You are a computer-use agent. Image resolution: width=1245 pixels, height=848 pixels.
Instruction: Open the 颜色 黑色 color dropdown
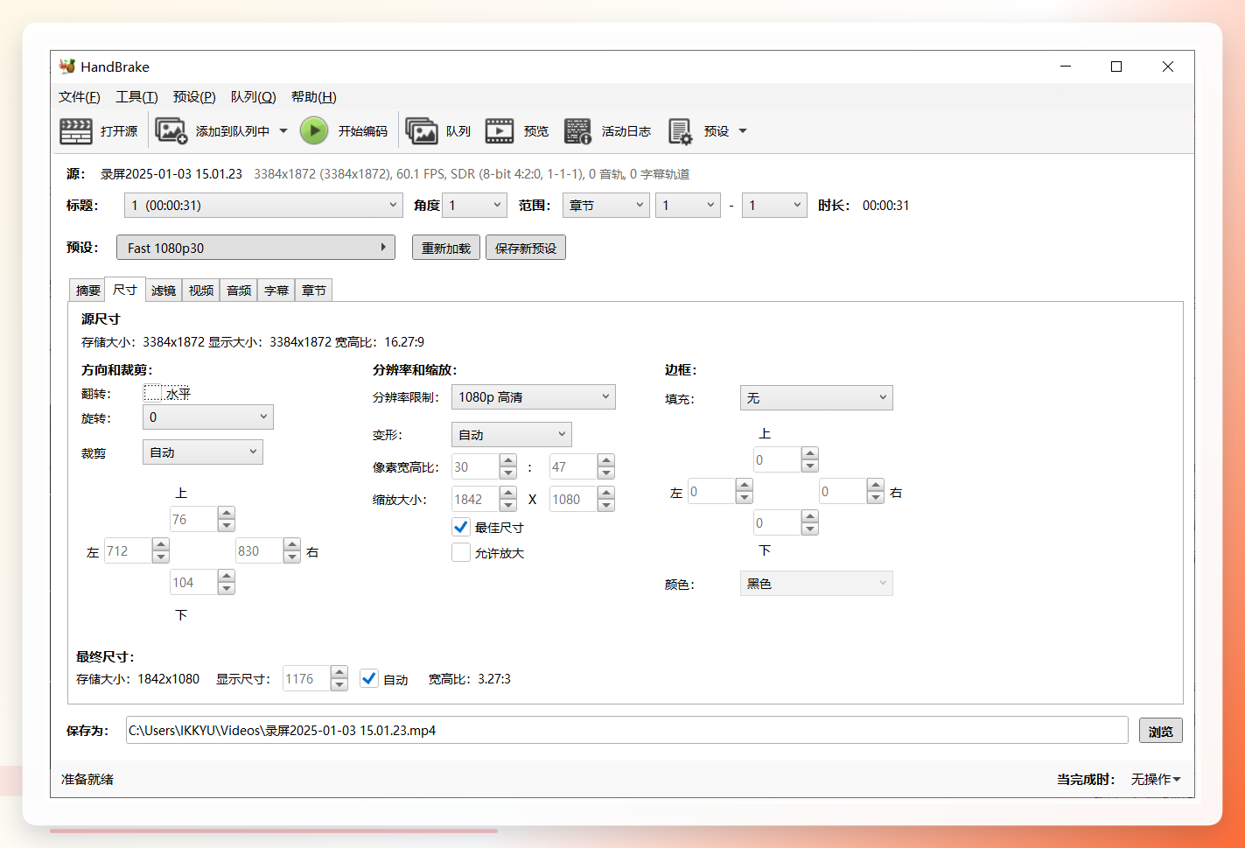pos(816,583)
